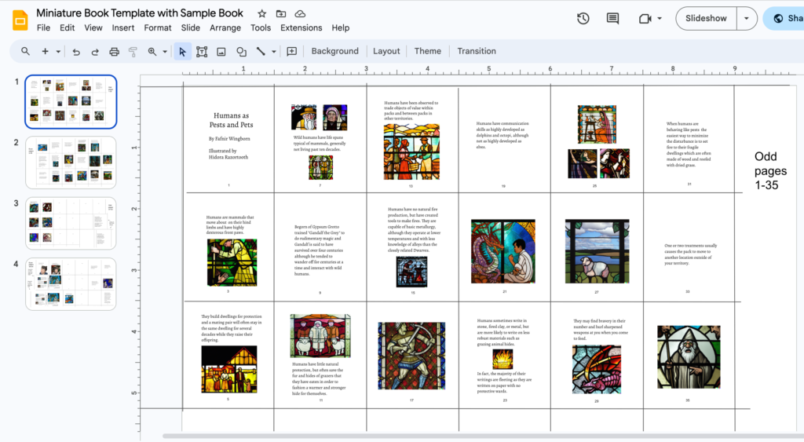
Task: Select the yellow house image on page 5
Action: [228, 369]
